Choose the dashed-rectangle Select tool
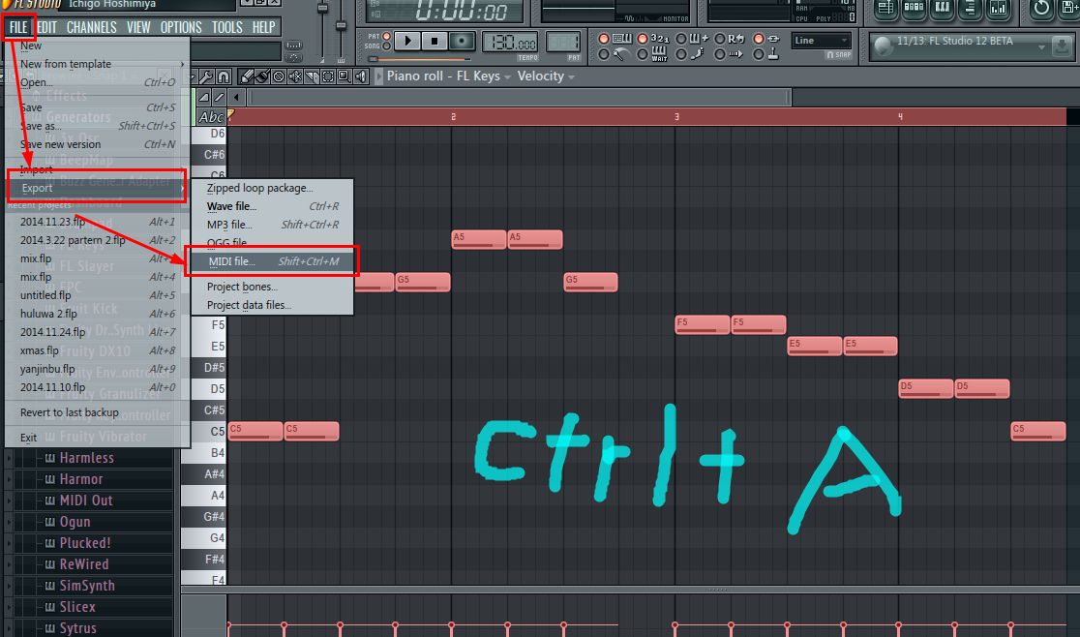The height and width of the screenshot is (637, 1080). point(328,76)
